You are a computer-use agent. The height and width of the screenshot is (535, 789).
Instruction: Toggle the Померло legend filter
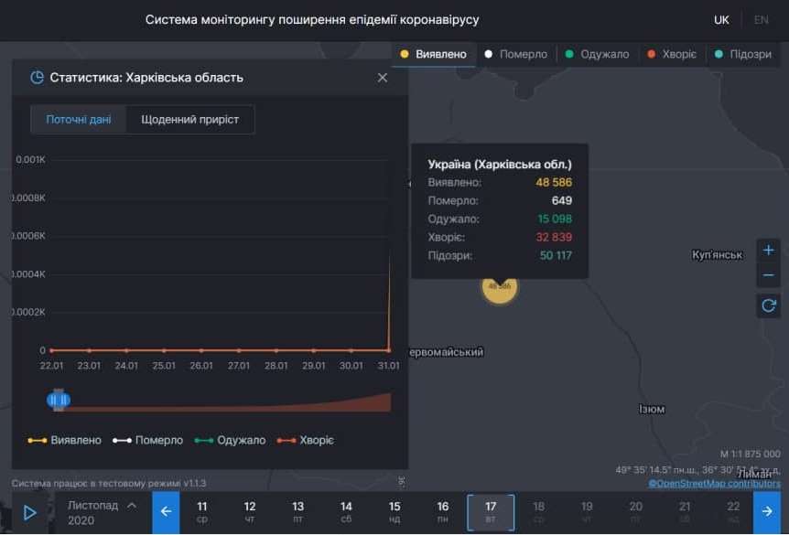[516, 53]
